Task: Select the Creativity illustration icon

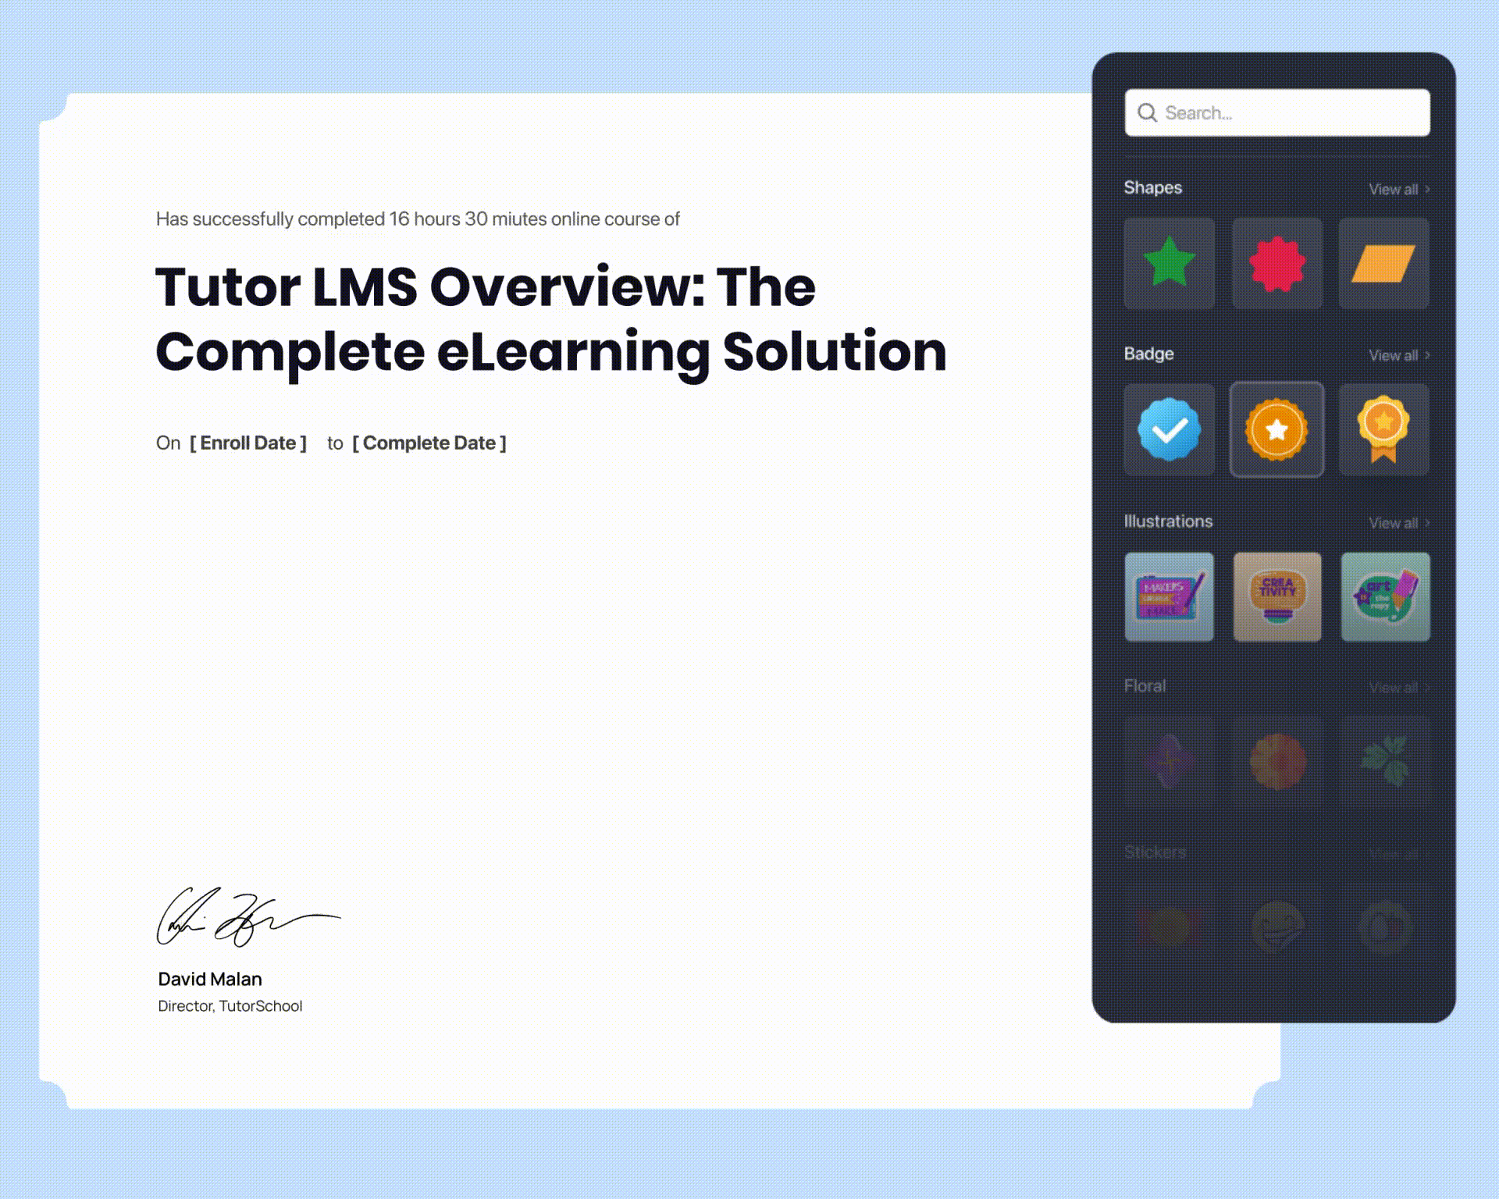Action: (x=1276, y=596)
